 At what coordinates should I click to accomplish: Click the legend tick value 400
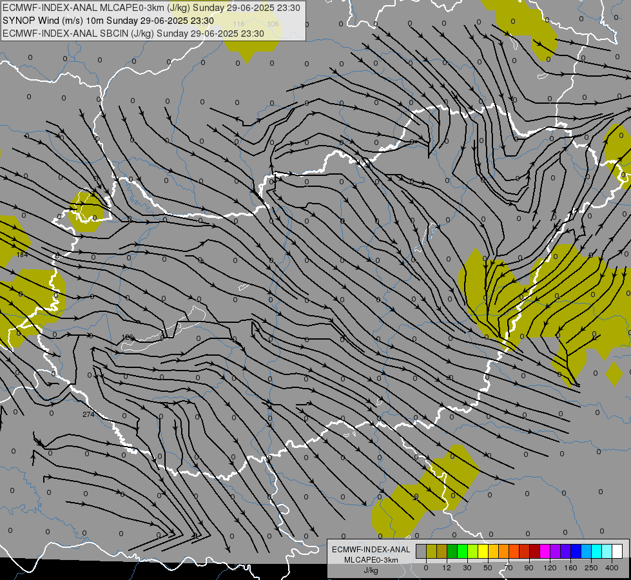[x=612, y=568]
